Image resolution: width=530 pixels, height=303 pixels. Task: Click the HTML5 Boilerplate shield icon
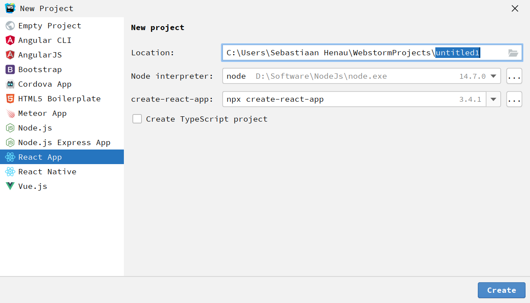10,99
